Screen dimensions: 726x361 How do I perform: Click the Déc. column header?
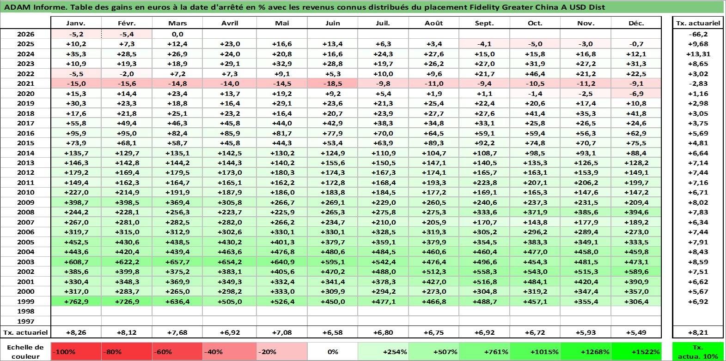coord(636,23)
